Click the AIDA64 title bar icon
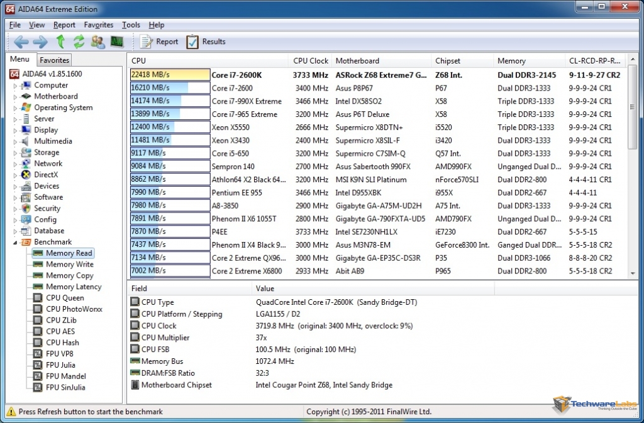The image size is (644, 423). pyautogui.click(x=10, y=9)
